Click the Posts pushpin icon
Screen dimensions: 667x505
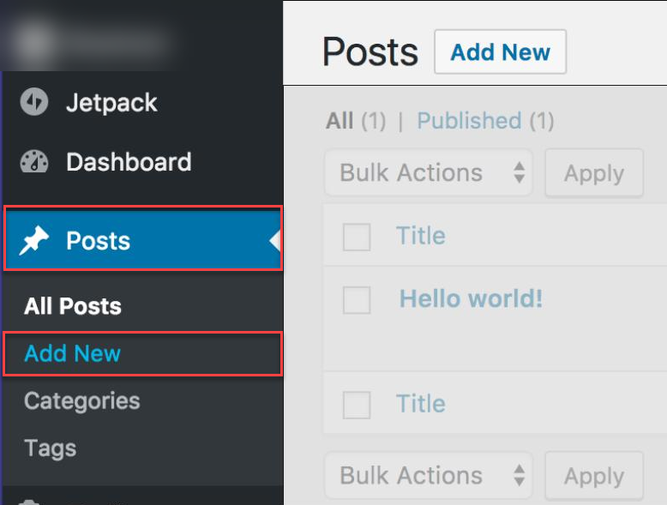tap(34, 240)
